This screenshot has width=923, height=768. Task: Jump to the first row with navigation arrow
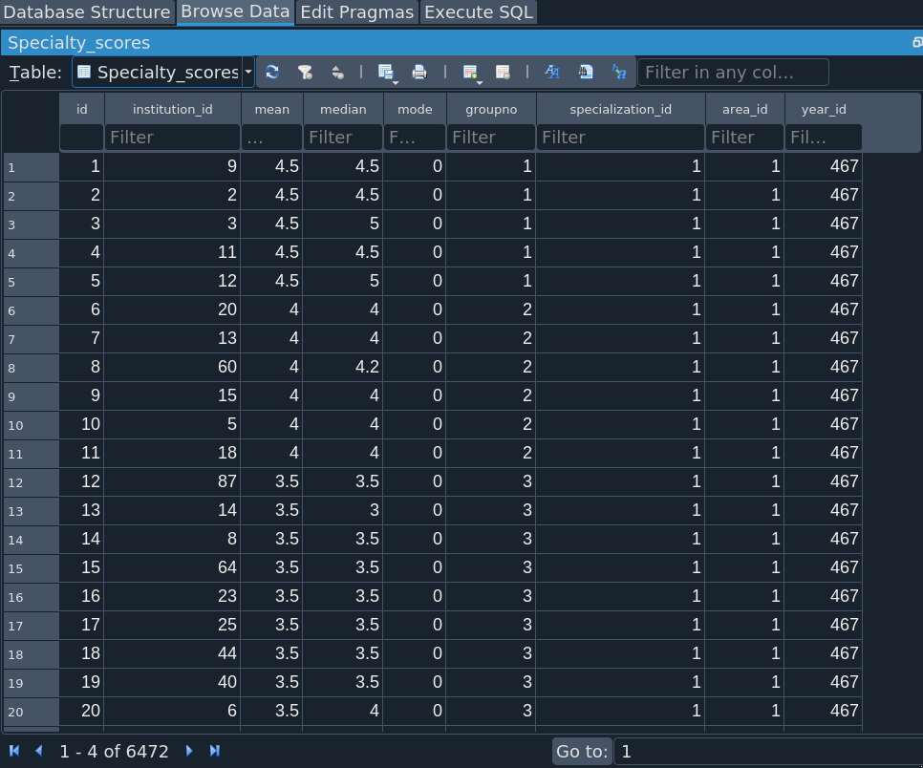(x=14, y=751)
